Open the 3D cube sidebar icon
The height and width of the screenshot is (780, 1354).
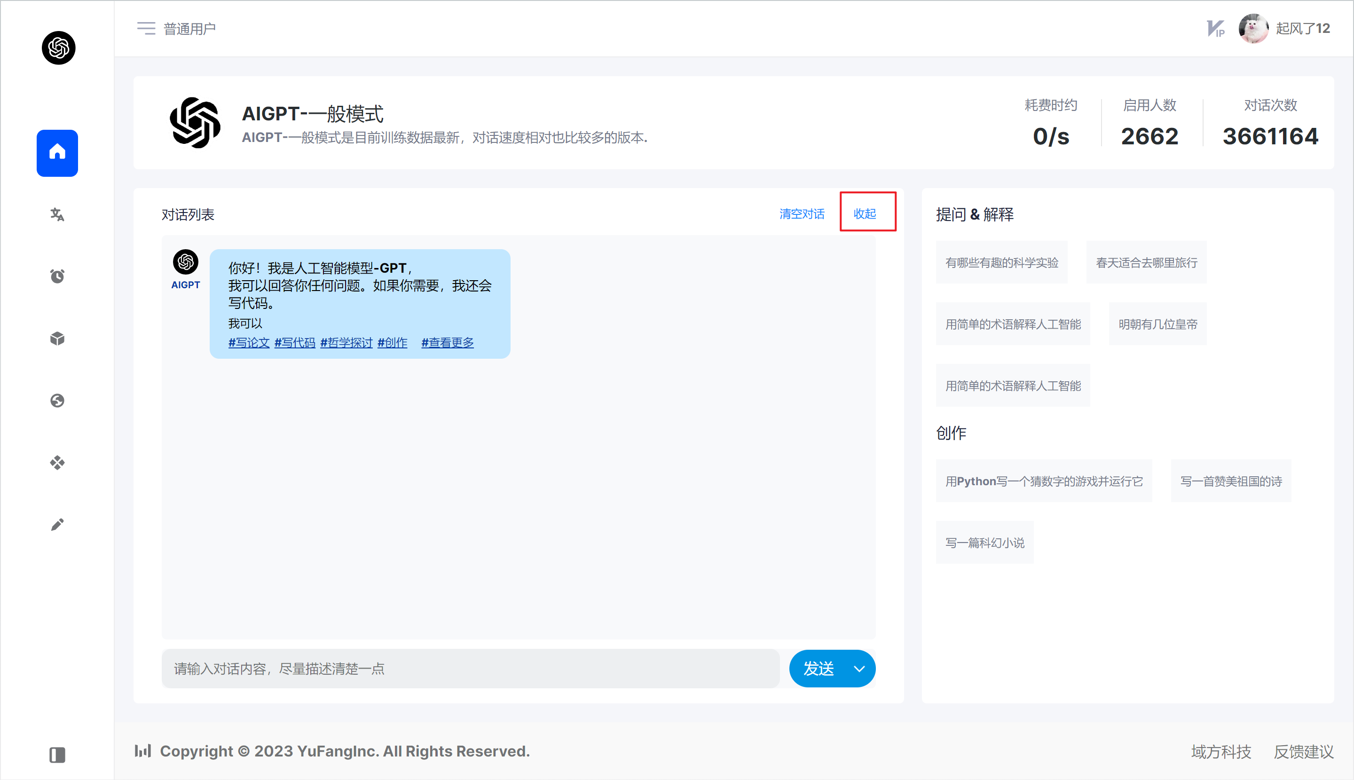pos(57,339)
